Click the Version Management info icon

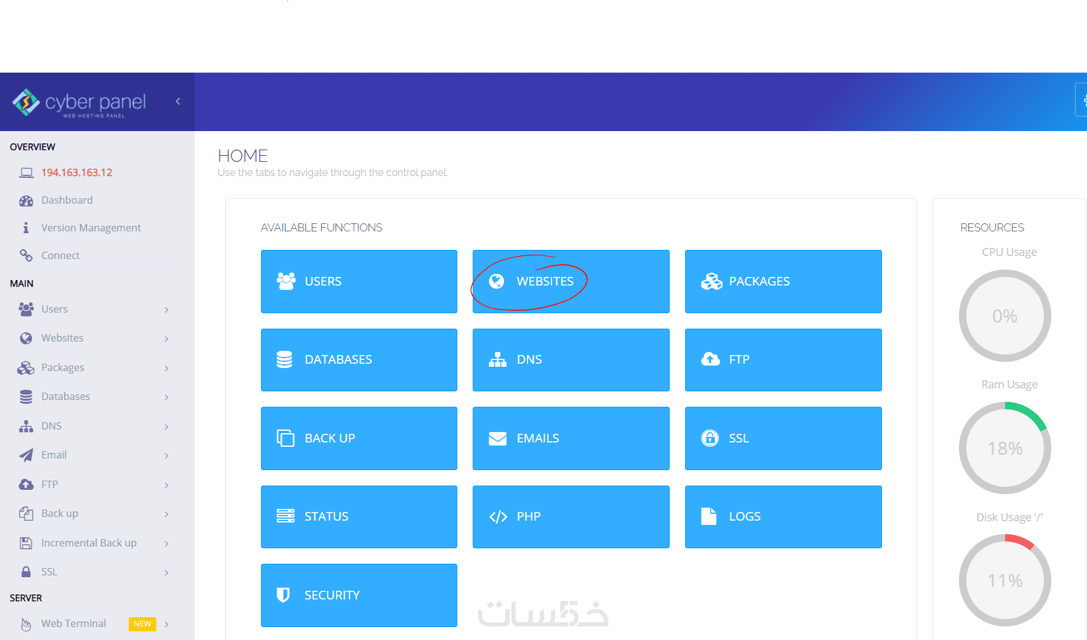26,228
